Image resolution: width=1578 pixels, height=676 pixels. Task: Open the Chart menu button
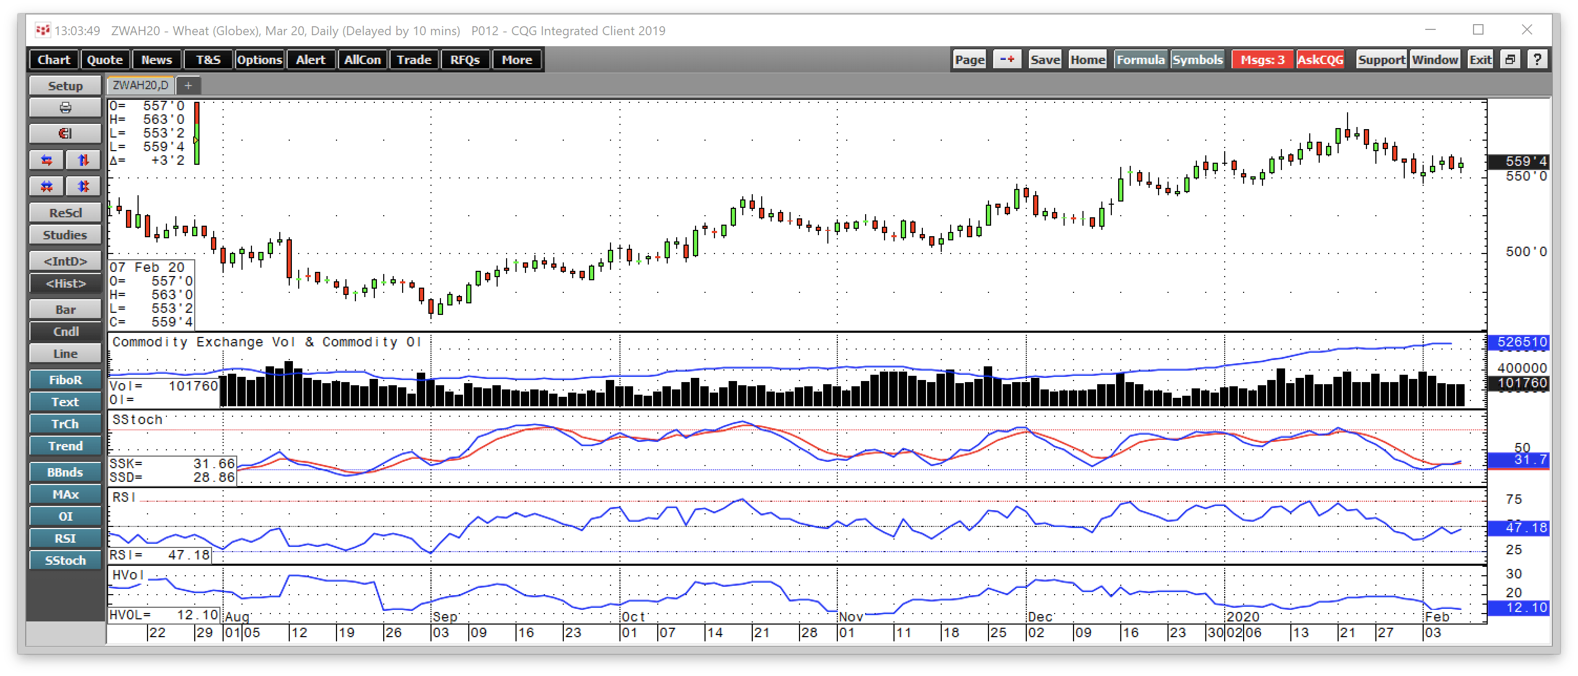click(x=54, y=60)
